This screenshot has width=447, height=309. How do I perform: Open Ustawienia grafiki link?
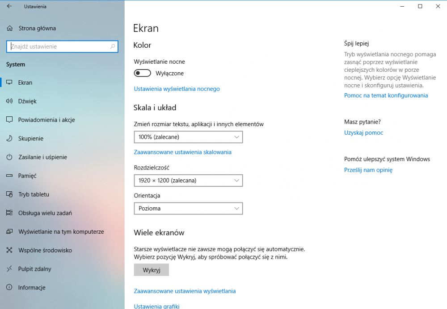click(156, 306)
